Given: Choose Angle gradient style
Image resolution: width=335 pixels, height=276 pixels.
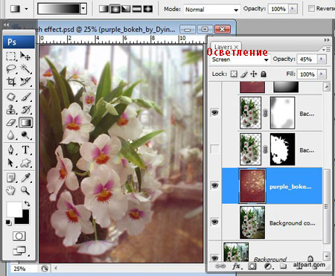Looking at the screenshot, I should point(126,9).
